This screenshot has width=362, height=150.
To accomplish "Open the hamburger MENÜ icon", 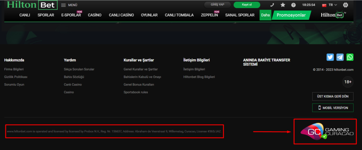I will click(x=63, y=5).
